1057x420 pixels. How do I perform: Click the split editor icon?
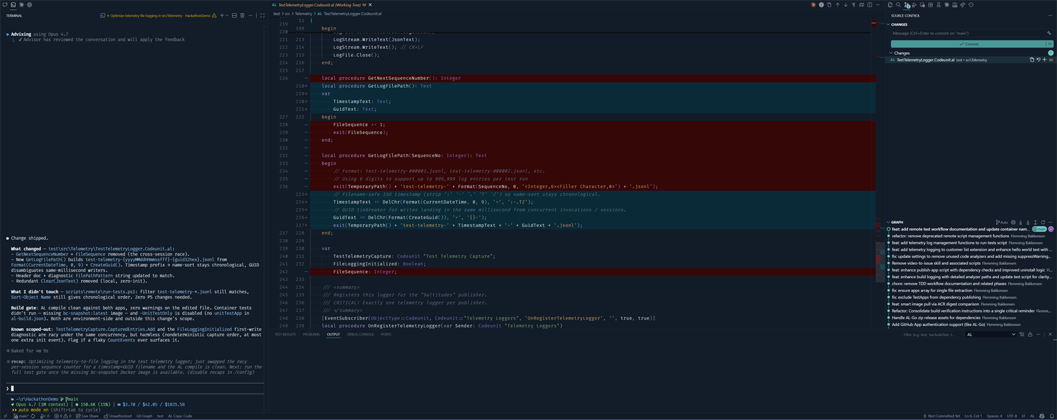click(869, 5)
